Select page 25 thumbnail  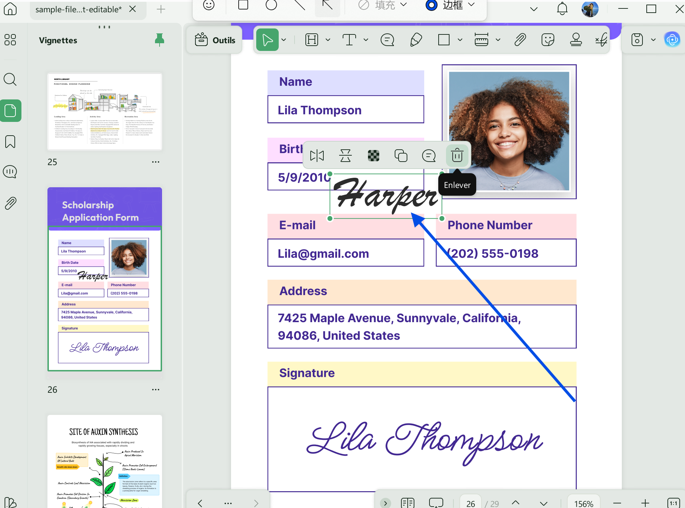point(105,111)
